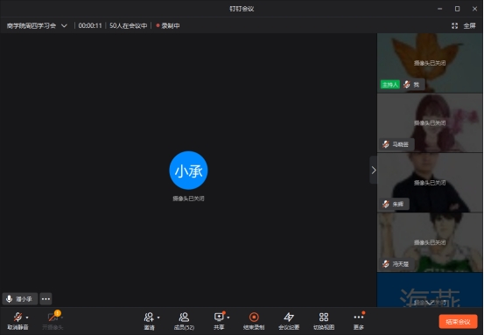Expand meeting title dropdown chevron
This screenshot has width=484, height=335.
(x=64, y=25)
